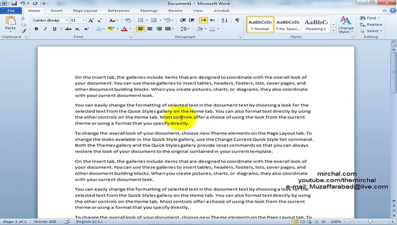
Task: Select the Format Painter brush
Action: pyautogui.click(x=23, y=31)
